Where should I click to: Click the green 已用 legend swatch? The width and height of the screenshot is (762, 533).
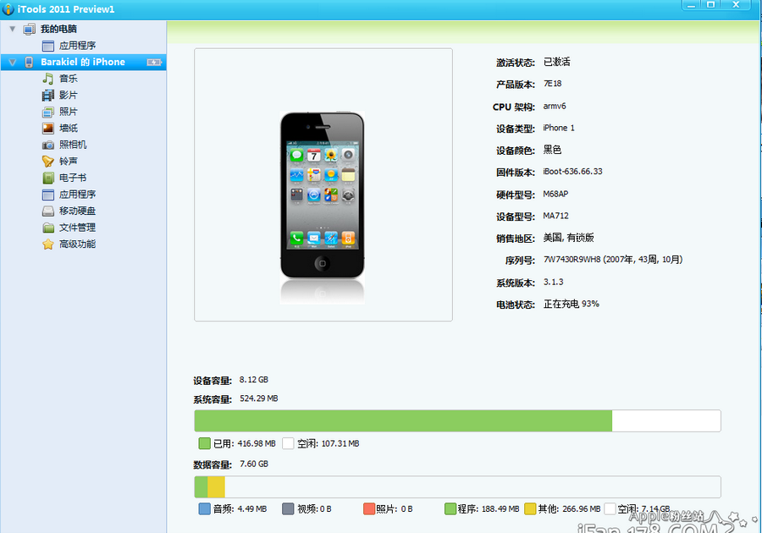click(205, 443)
